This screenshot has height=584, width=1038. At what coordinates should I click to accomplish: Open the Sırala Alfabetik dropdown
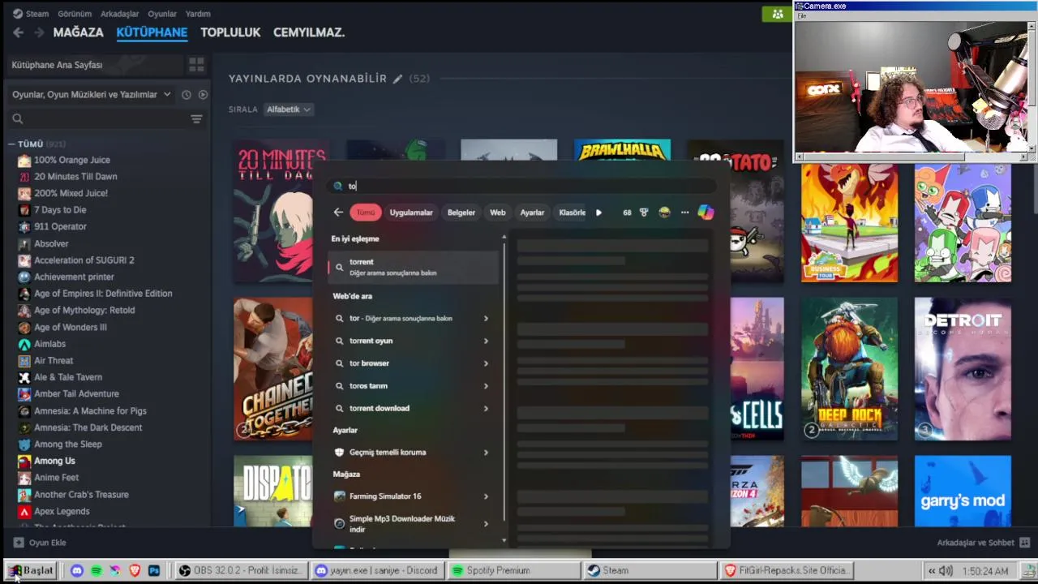click(x=289, y=109)
